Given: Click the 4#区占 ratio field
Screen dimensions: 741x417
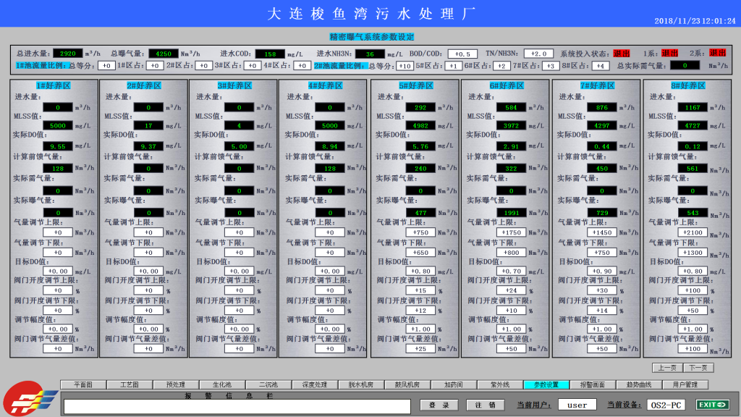Looking at the screenshot, I should click(x=302, y=66).
